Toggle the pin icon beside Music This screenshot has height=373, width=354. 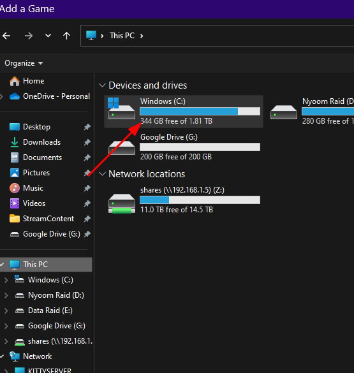click(87, 188)
